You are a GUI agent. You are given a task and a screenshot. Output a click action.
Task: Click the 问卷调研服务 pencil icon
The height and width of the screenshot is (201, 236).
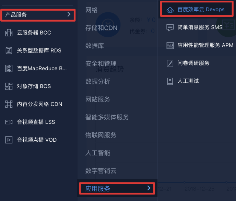170,63
